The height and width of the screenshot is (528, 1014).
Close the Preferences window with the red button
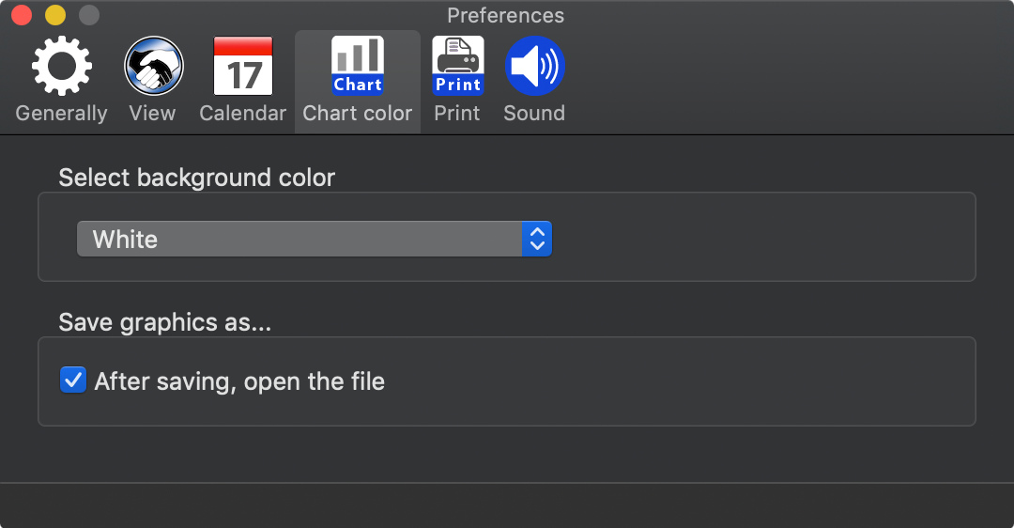(x=22, y=15)
